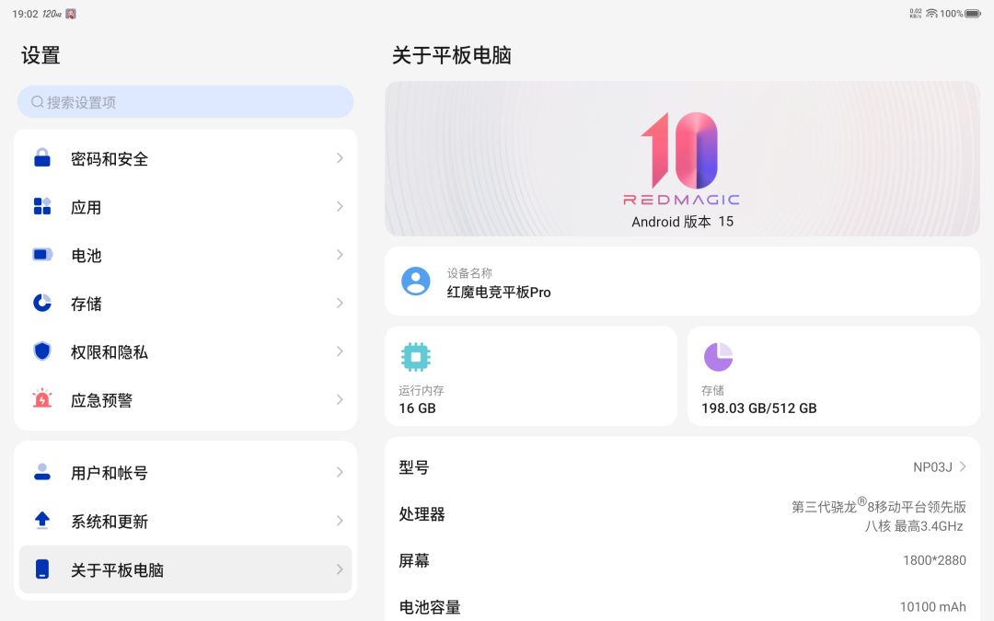Tap the 存储 198.03 GB/512 GB card
This screenshot has width=994, height=621.
(834, 376)
